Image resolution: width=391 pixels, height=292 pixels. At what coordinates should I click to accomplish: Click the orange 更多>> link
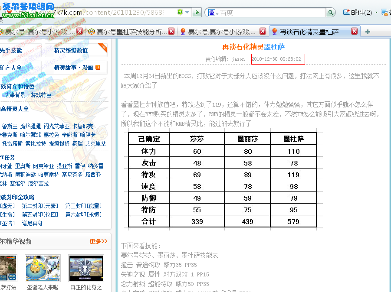click(x=99, y=241)
